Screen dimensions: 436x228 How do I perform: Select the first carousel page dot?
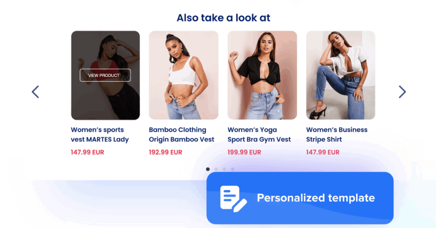pyautogui.click(x=208, y=169)
